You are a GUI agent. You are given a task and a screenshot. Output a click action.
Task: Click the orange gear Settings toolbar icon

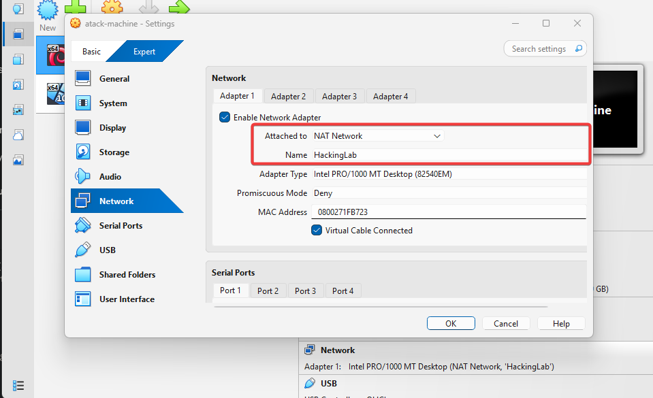pos(112,6)
